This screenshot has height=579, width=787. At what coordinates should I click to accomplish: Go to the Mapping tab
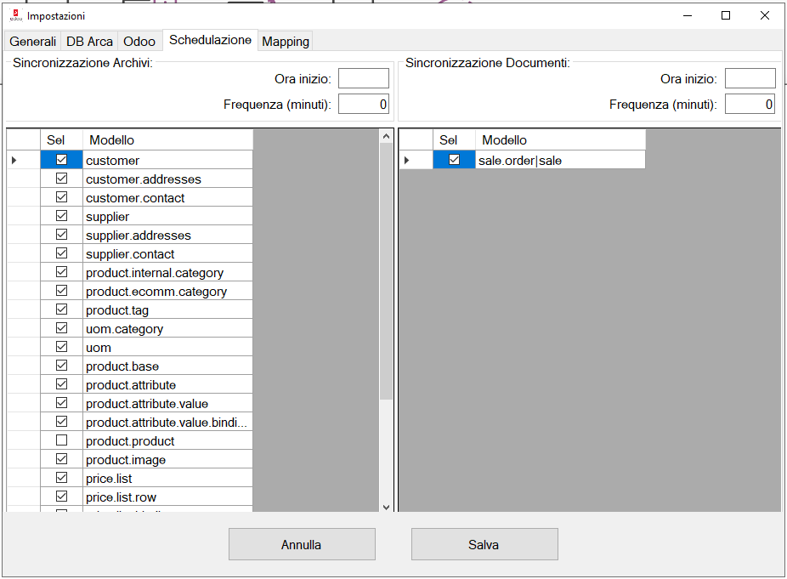[286, 41]
